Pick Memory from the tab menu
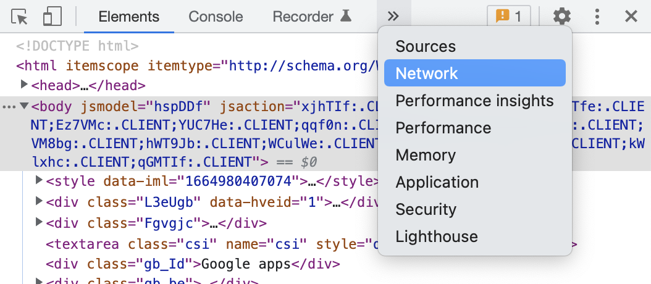Screen dimensions: 651x284 (426, 155)
